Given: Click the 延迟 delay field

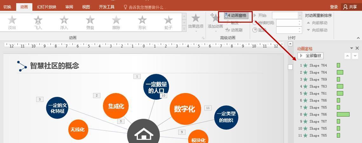Looking at the screenshot, I should (287, 30).
